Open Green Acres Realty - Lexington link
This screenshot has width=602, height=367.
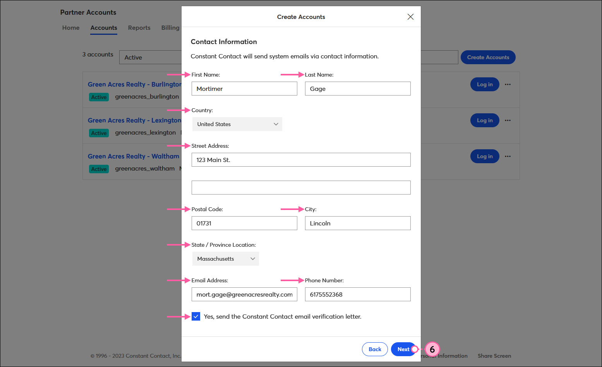click(x=134, y=120)
